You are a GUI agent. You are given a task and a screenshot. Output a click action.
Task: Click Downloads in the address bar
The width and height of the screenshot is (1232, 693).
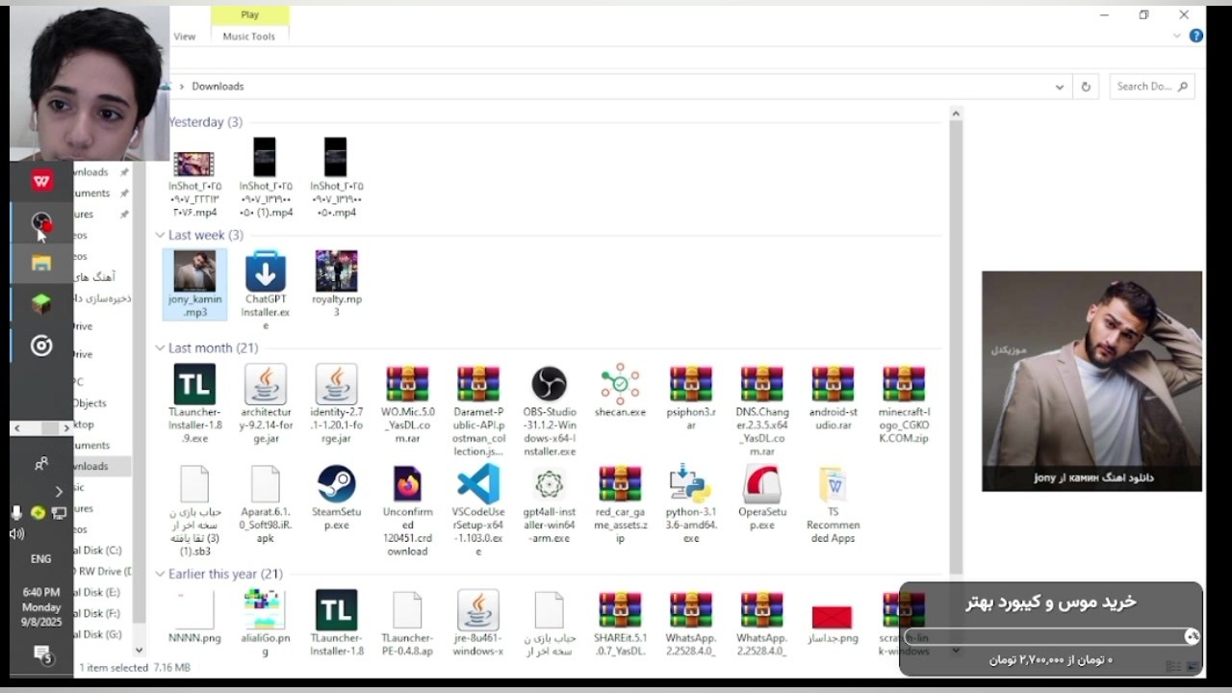pos(218,87)
